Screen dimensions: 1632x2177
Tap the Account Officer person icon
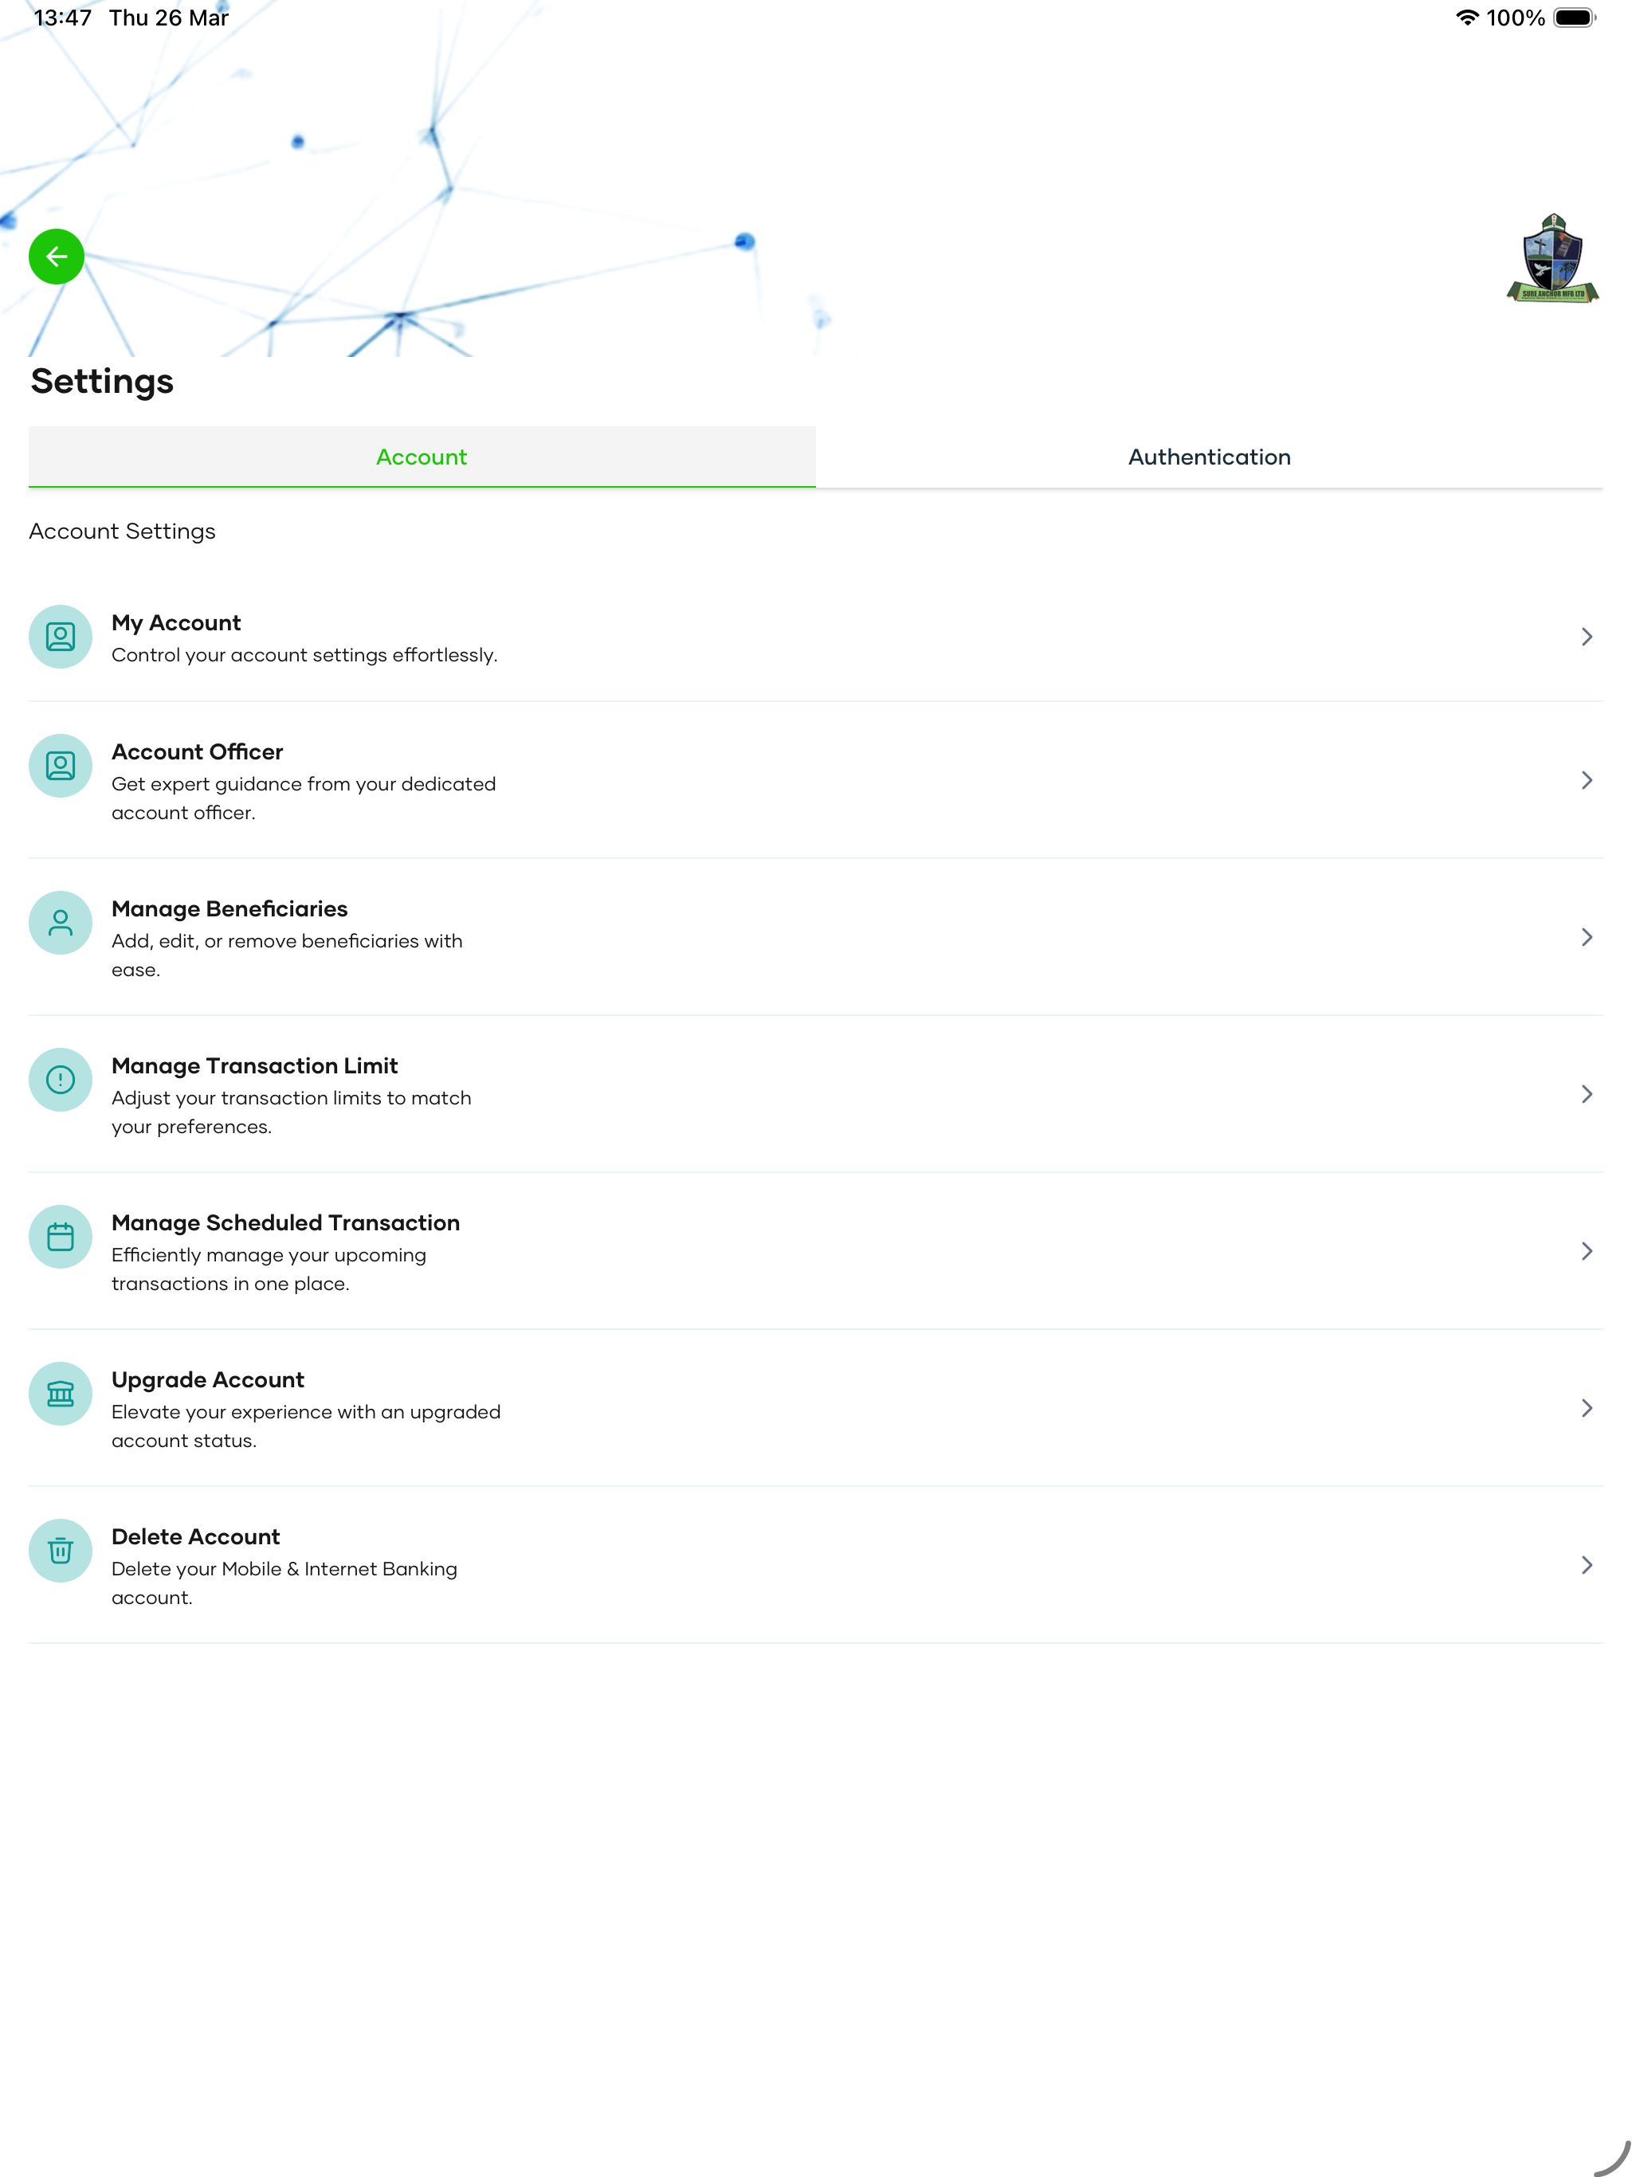[x=60, y=766]
